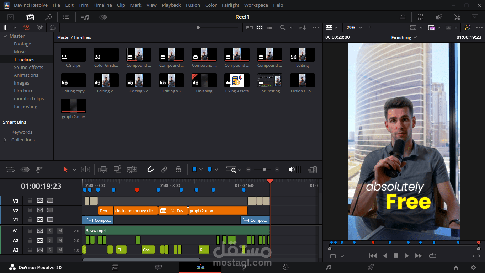Viewport: 485px width, 273px height.
Task: Click the graph 2.mov clip on V2
Action: click(x=217, y=211)
